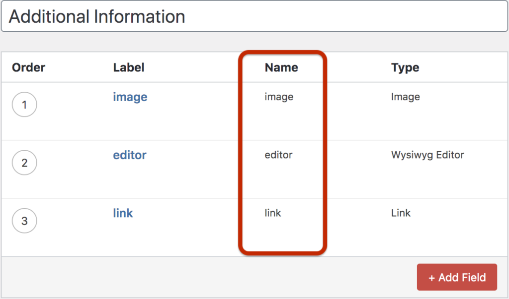Click the Image type cell
The height and width of the screenshot is (299, 509).
[406, 97]
